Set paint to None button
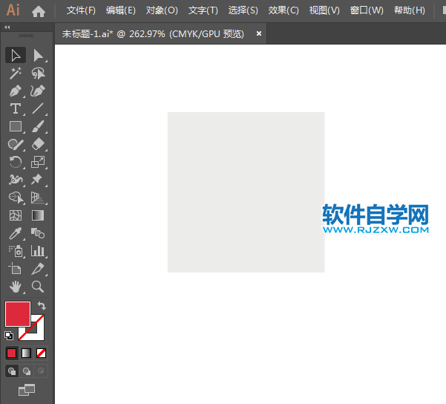 [x=42, y=353]
